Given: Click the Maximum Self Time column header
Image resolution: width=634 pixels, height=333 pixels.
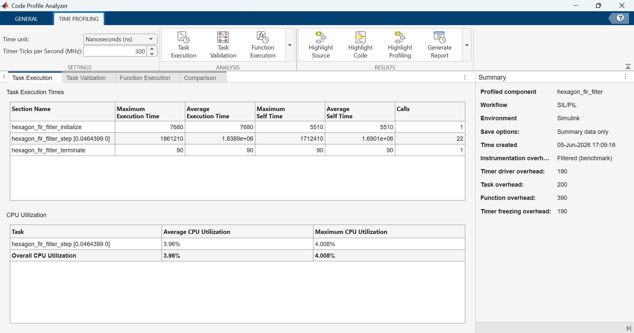Looking at the screenshot, I should click(x=290, y=112).
